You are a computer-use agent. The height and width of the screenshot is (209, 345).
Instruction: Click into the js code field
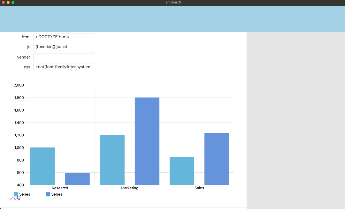pyautogui.click(x=64, y=47)
